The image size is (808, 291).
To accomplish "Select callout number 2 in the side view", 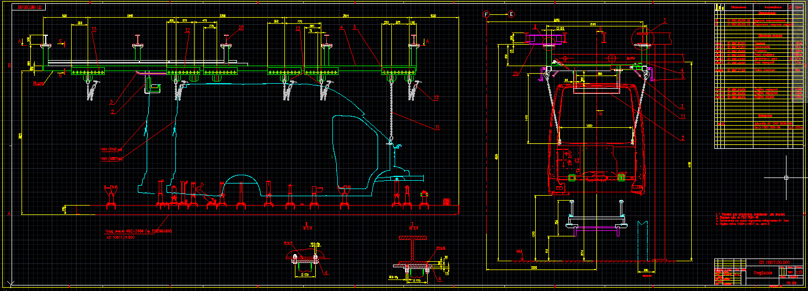I will coord(112,112).
